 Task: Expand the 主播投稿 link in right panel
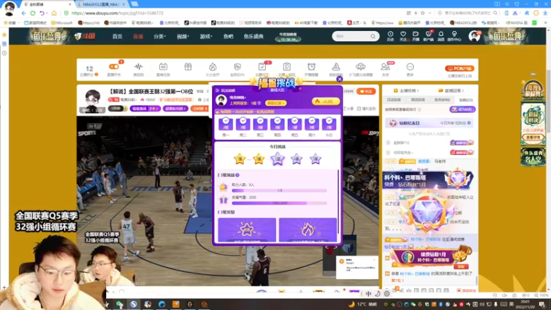coord(406,91)
